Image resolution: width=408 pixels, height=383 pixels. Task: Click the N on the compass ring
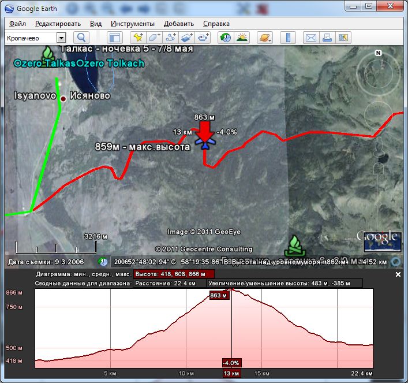click(378, 53)
